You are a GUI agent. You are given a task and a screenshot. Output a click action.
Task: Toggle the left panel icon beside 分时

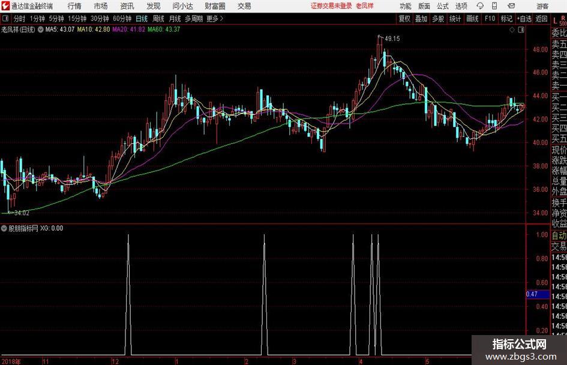click(5, 19)
